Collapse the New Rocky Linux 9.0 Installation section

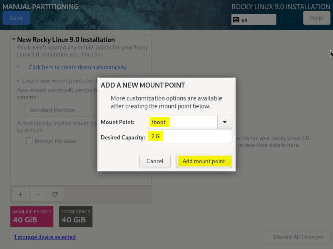point(14,40)
